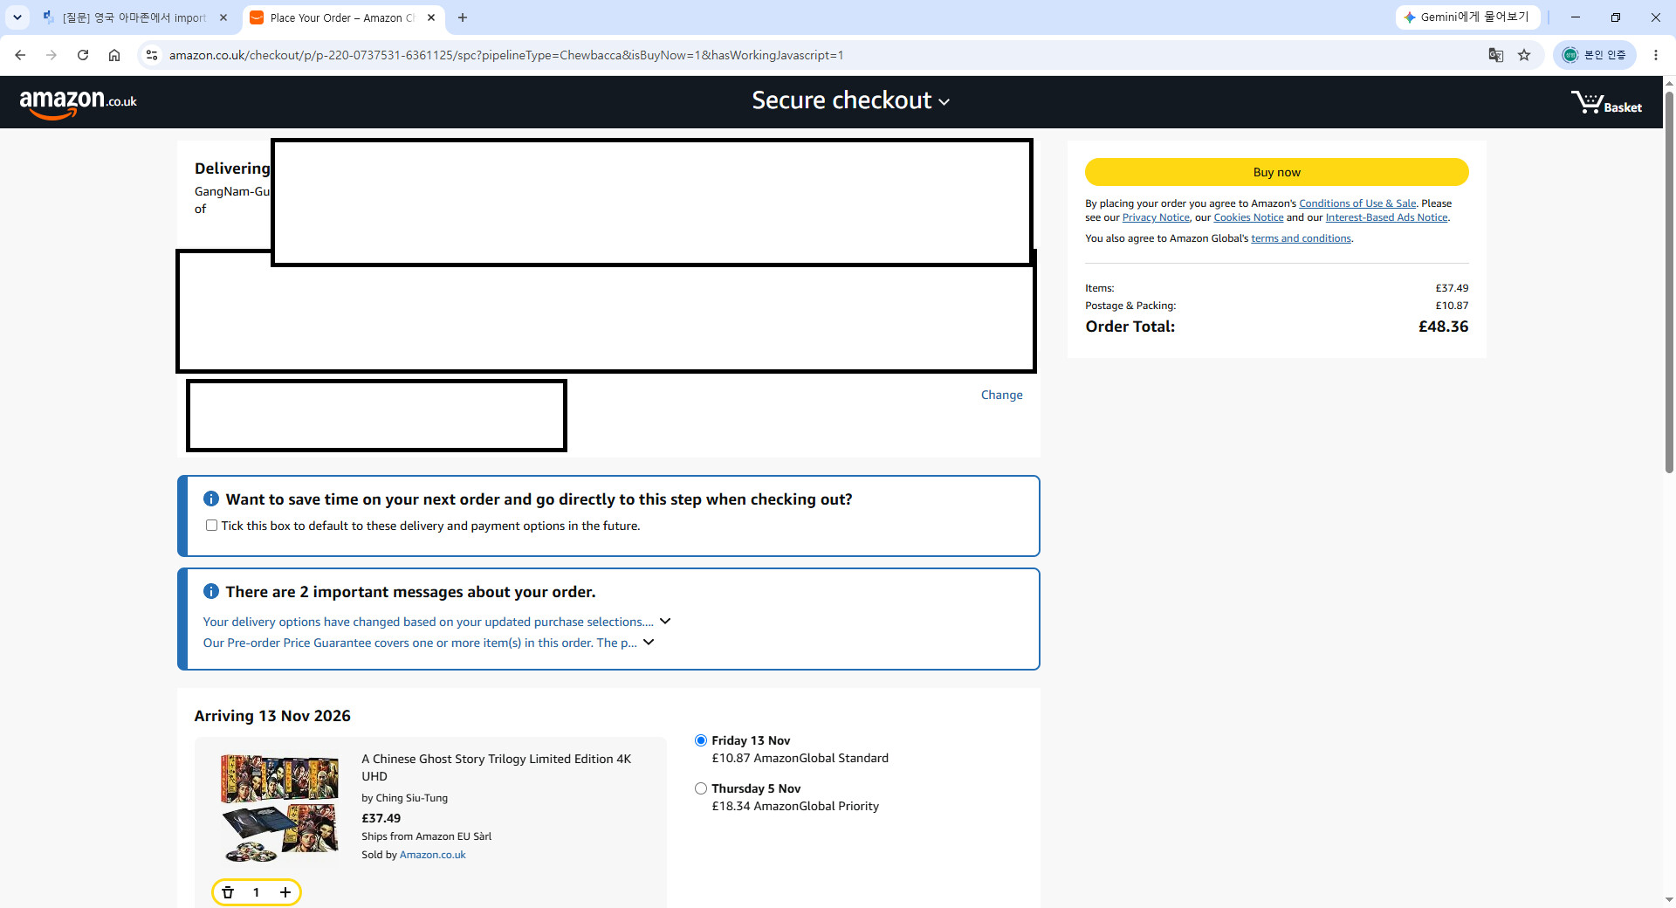The image size is (1676, 908).
Task: Click the 'by Ching Siu-Tung' text
Action: click(x=405, y=798)
